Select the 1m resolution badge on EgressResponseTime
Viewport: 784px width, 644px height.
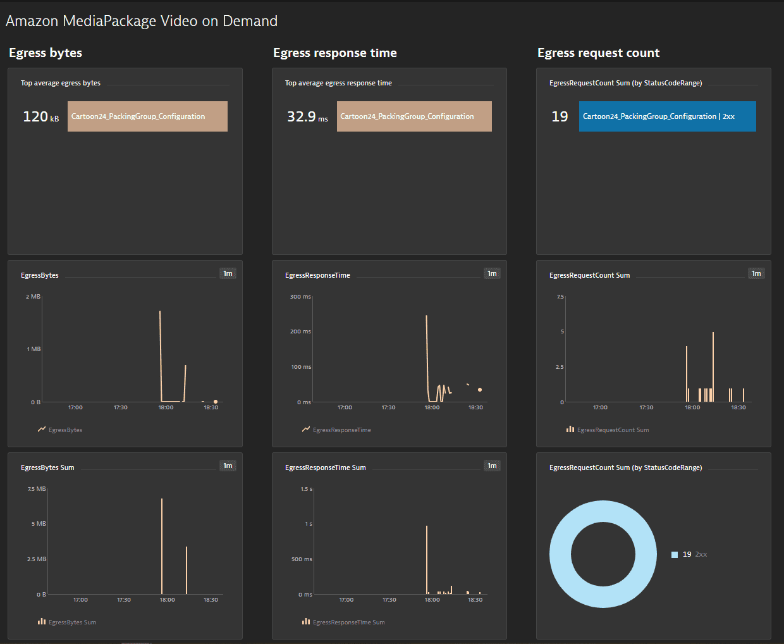point(492,273)
